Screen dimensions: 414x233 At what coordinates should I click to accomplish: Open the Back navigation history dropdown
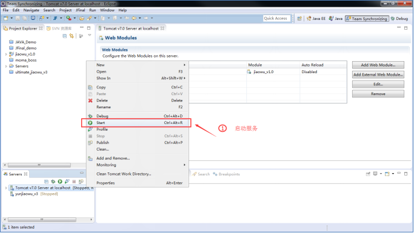(x=140, y=18)
